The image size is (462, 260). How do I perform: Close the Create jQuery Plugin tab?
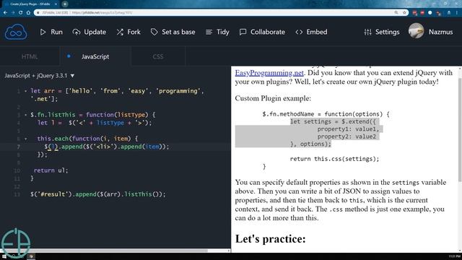pyautogui.click(x=56, y=4)
